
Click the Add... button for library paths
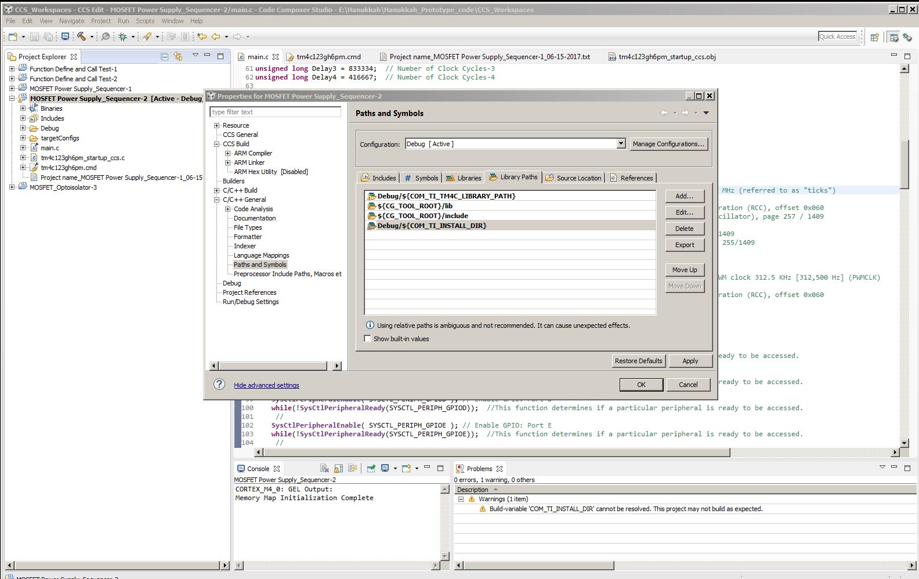click(684, 196)
